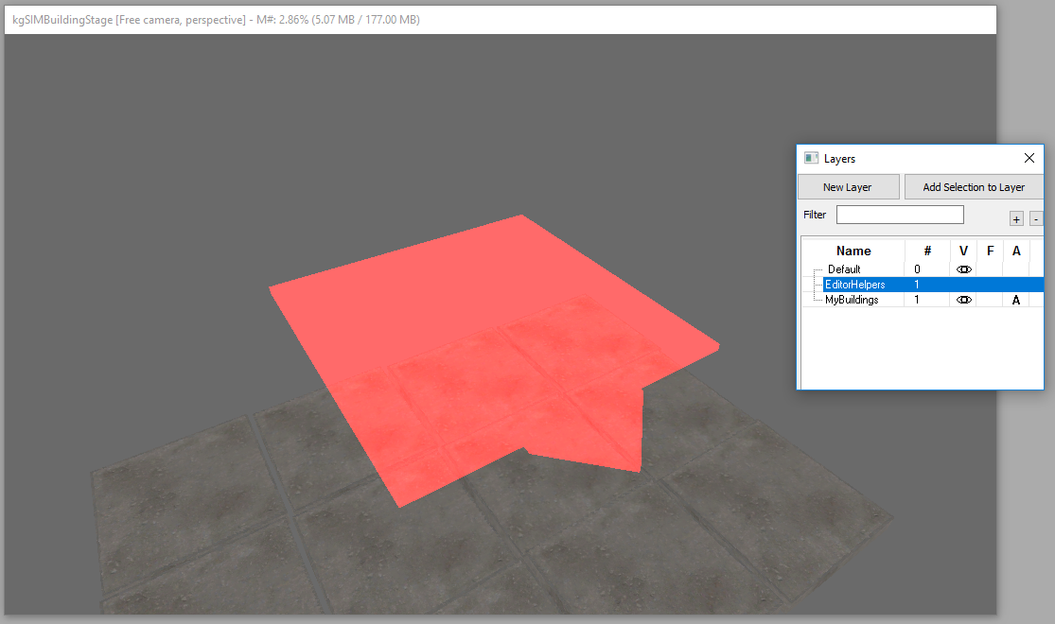Click object count '1' of MyBuildings layer

[917, 300]
